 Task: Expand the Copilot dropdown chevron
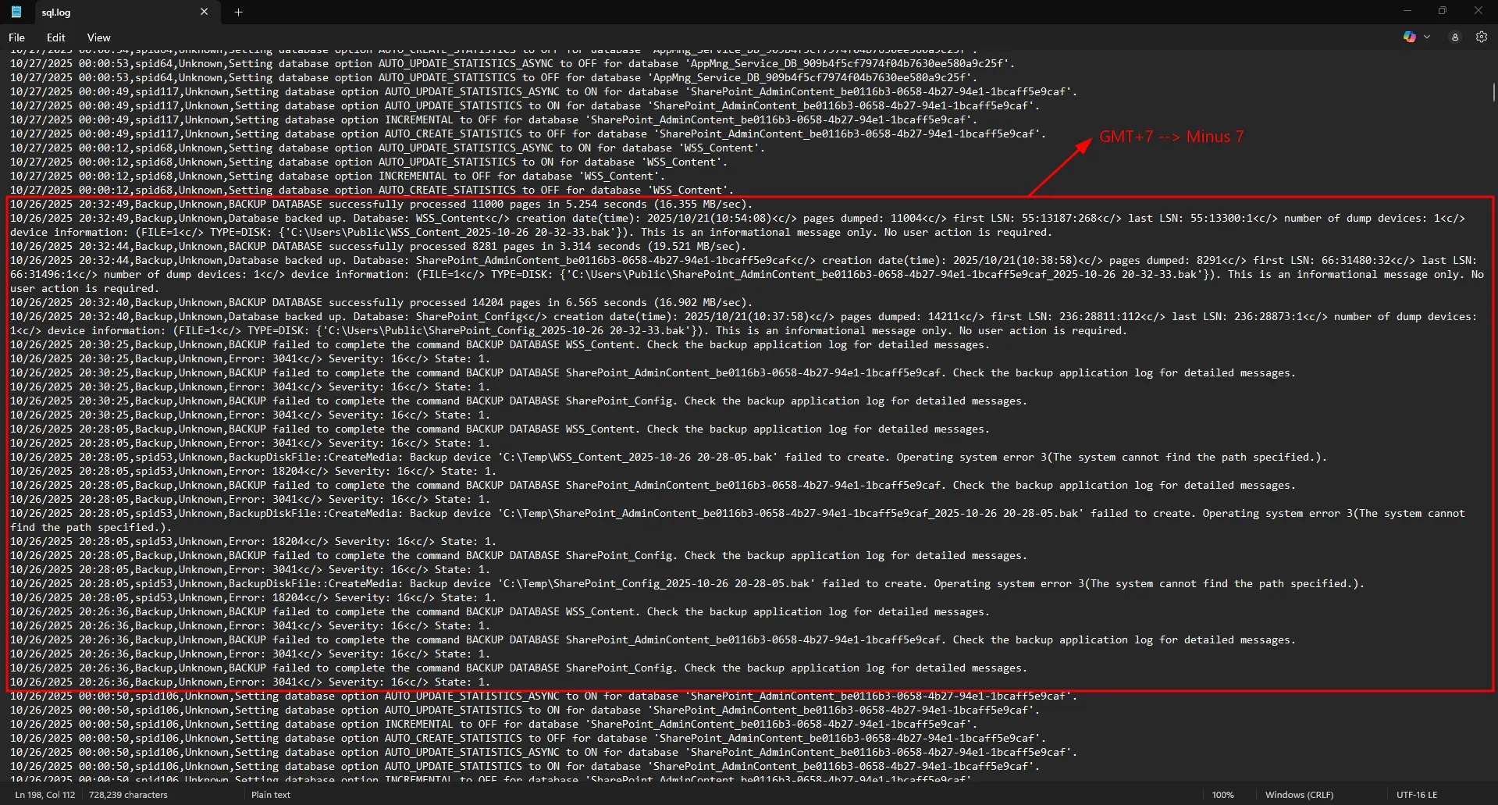pyautogui.click(x=1427, y=37)
